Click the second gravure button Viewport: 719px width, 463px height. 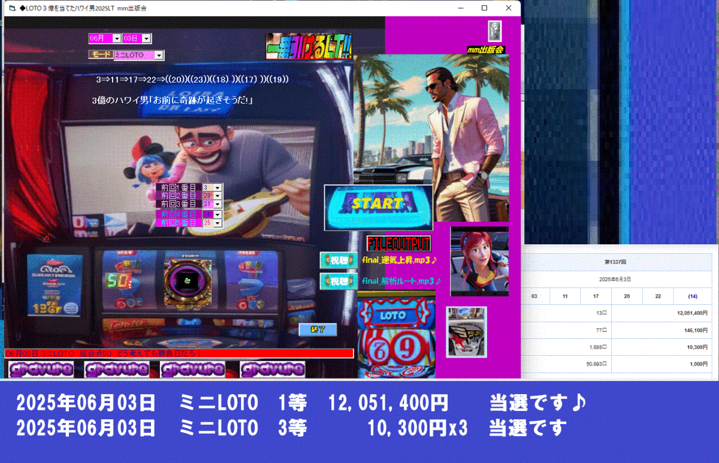coord(117,370)
